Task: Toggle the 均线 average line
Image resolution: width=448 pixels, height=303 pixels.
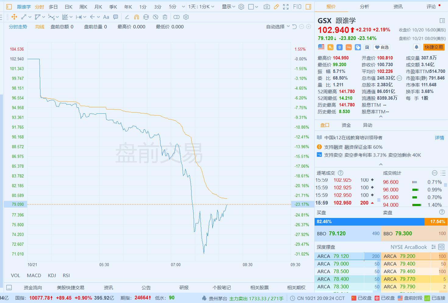Action: point(40,27)
